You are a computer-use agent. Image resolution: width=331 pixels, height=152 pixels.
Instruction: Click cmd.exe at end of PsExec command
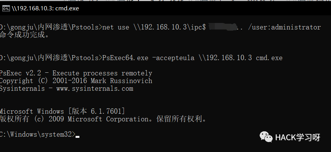269,58
